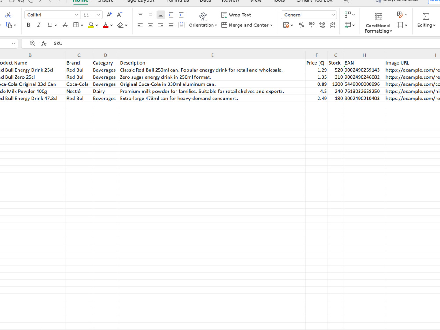This screenshot has height=330, width=440.
Task: Select the Description header cell
Action: pos(212,63)
